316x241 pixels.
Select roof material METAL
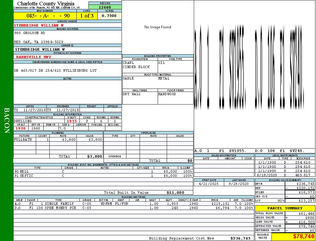pyautogui.click(x=164, y=78)
